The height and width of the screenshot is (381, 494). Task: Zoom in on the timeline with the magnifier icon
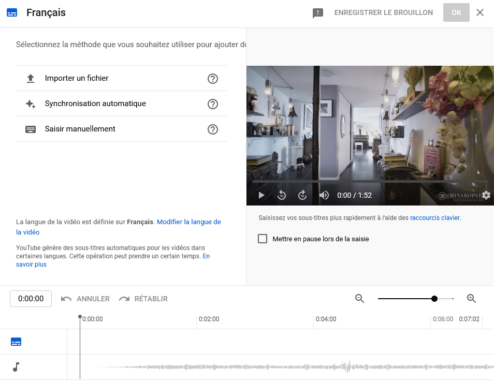tap(471, 298)
